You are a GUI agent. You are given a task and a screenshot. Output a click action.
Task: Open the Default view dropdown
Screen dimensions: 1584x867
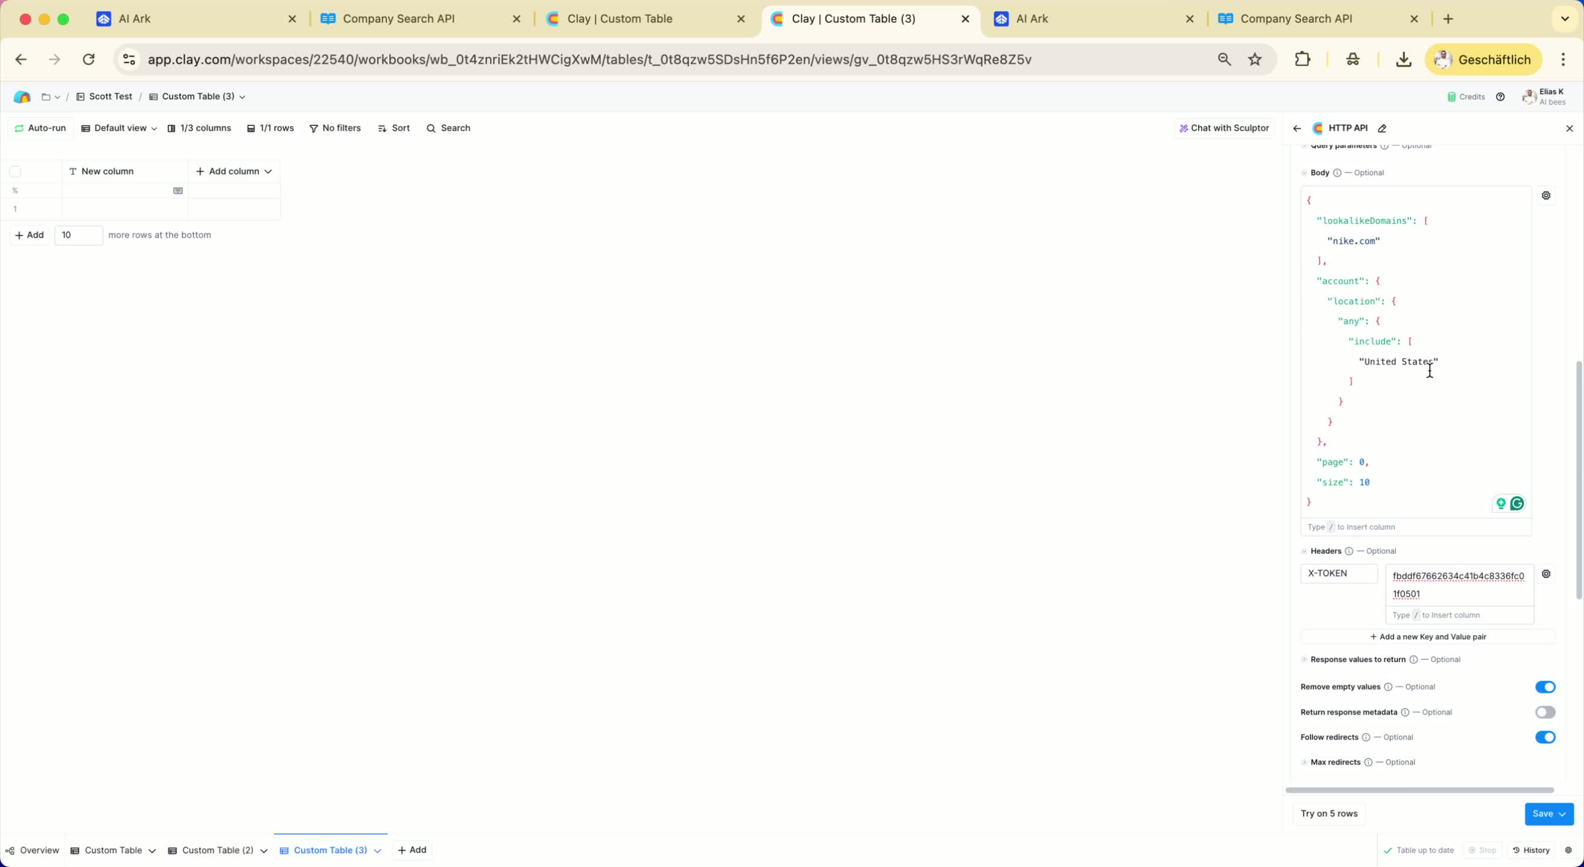[119, 128]
